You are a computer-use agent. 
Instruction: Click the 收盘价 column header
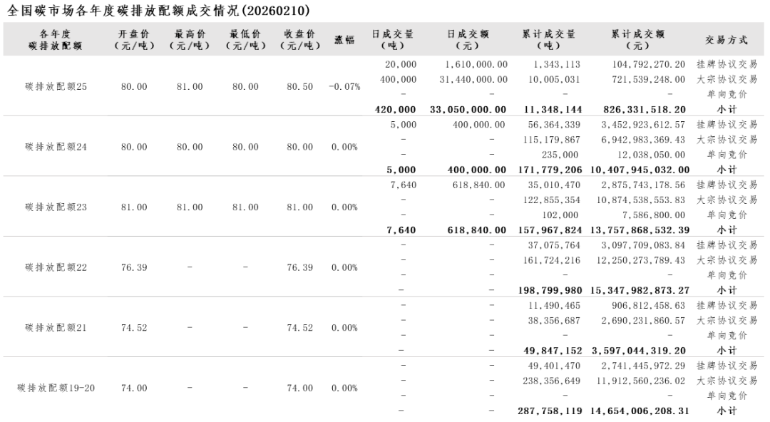[x=299, y=39]
